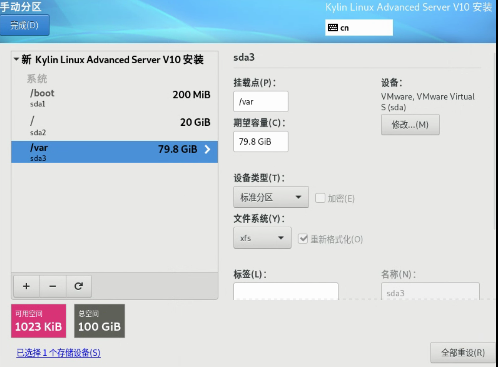The image size is (498, 367).
Task: Click the plus icon to add a mount point
Action: click(x=26, y=286)
